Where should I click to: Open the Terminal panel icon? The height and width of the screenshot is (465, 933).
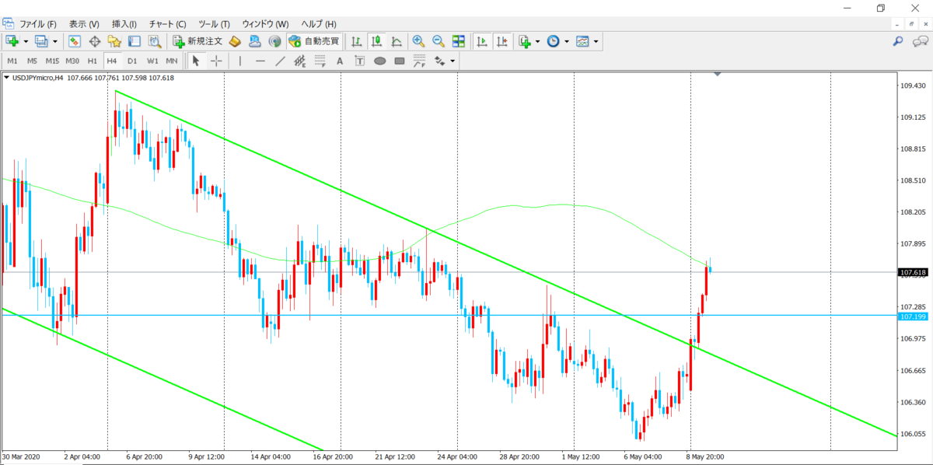coord(134,41)
